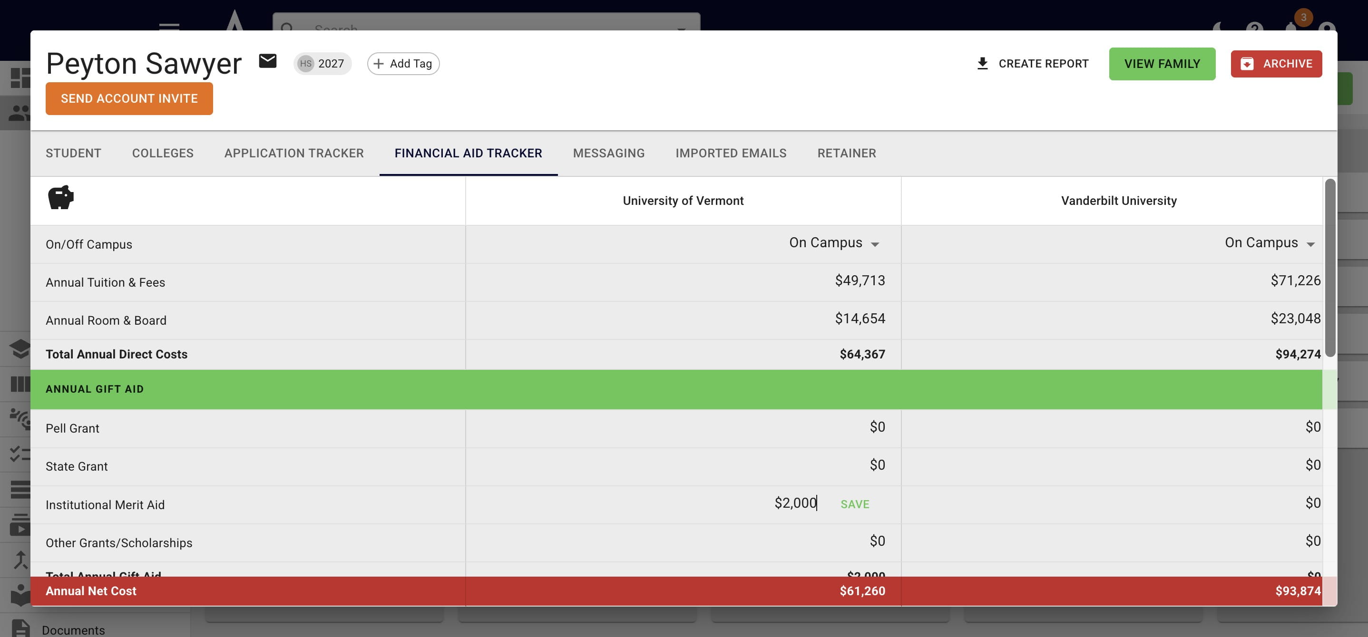Click Vanderbilt tuition value $71,226

tap(1295, 280)
